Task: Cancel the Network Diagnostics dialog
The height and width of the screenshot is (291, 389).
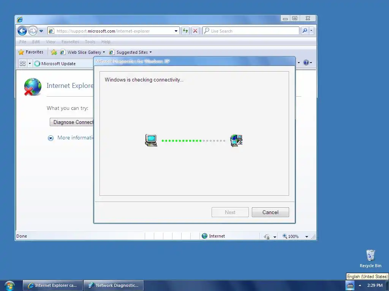Action: pyautogui.click(x=270, y=212)
